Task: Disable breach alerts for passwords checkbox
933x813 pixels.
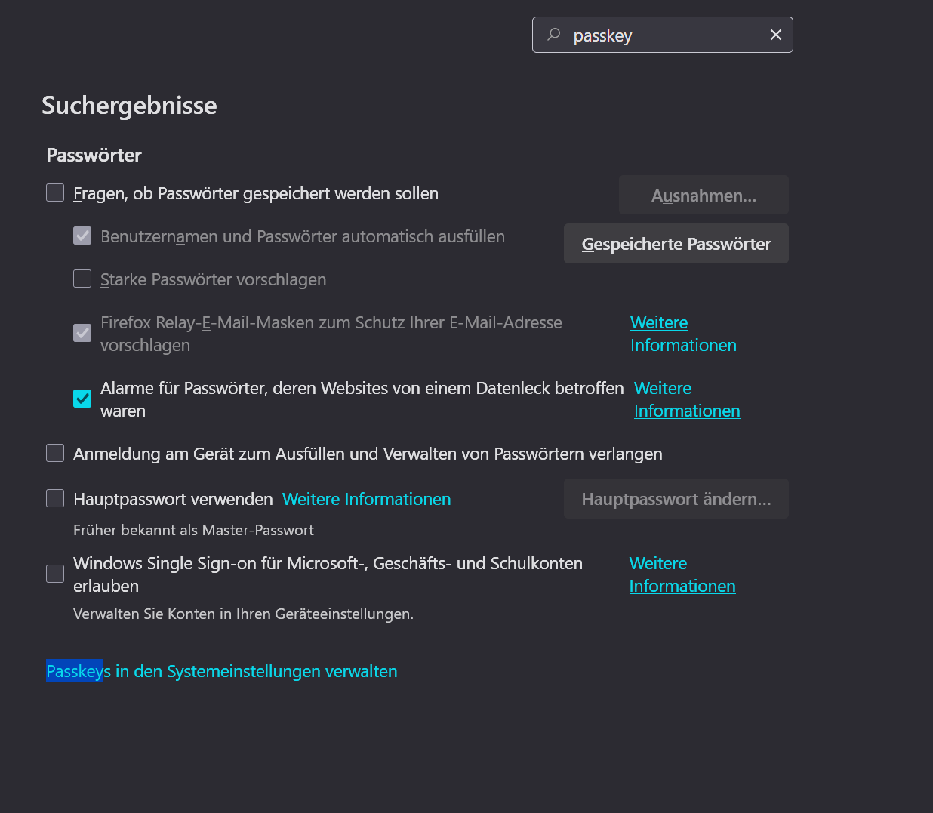Action: tap(82, 399)
